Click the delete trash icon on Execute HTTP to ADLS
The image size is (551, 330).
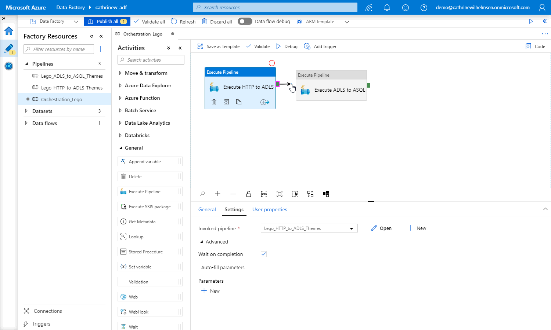click(x=214, y=102)
